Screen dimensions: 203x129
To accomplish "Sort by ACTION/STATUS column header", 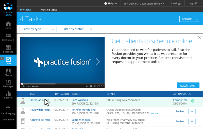I will click(x=182, y=94).
